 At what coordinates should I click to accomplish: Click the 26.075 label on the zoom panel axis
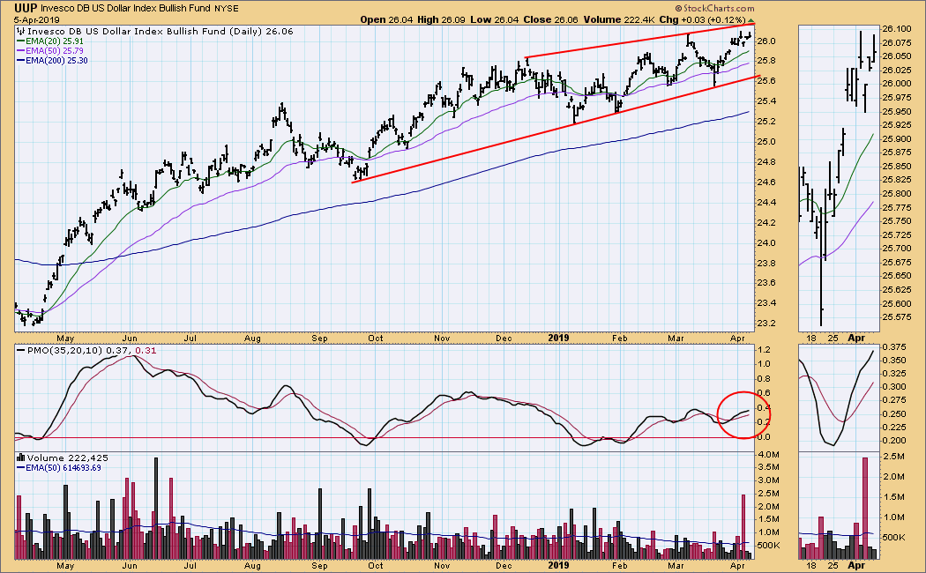click(x=896, y=42)
